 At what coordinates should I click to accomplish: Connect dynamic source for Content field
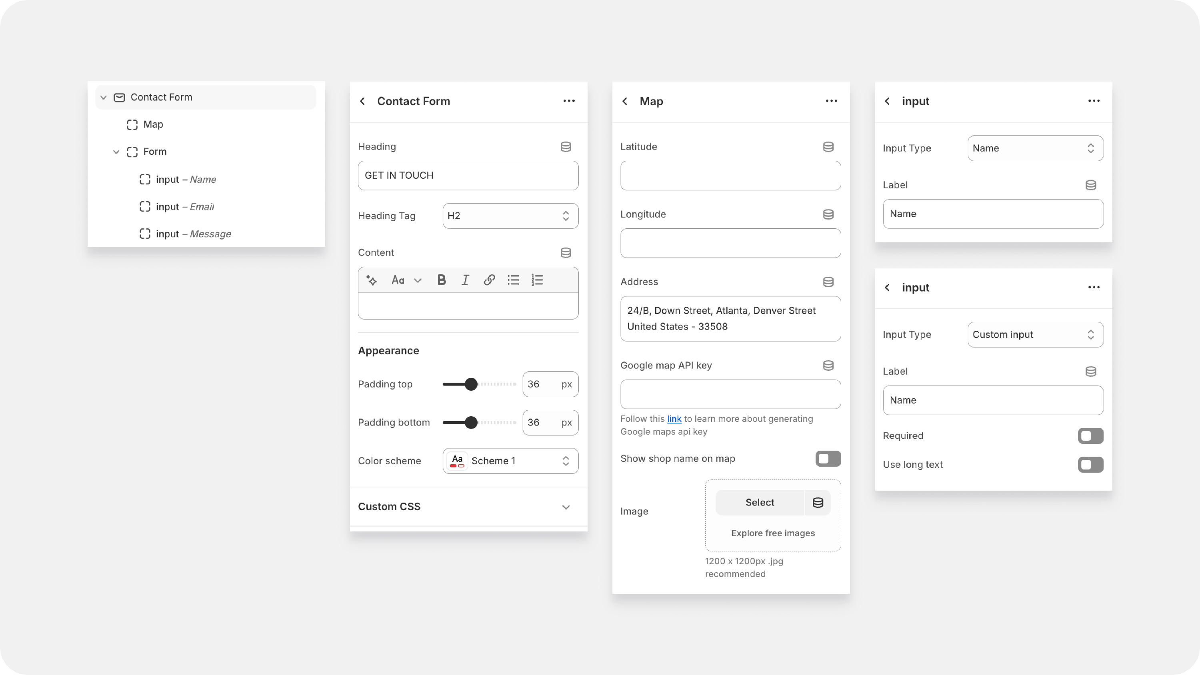click(x=566, y=252)
